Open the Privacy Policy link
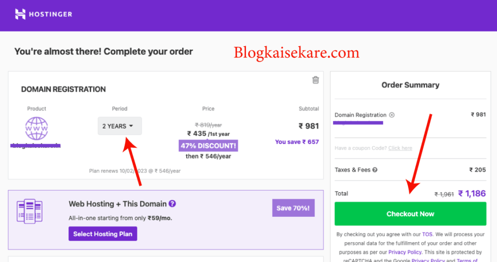Image resolution: width=497 pixels, height=262 pixels. click(x=405, y=252)
